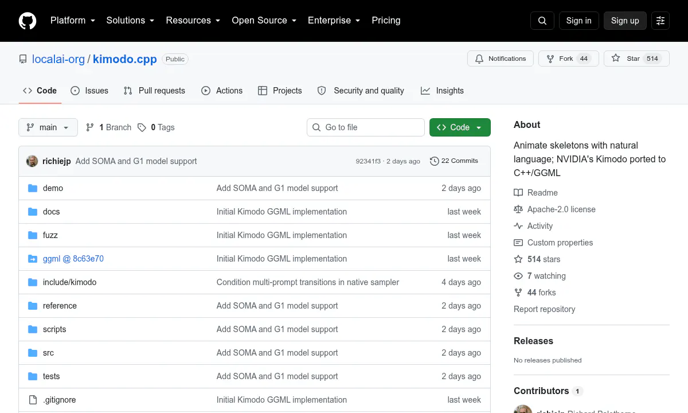688x413 pixels.
Task: Click the ggml submodule folder icon
Action: pos(33,259)
